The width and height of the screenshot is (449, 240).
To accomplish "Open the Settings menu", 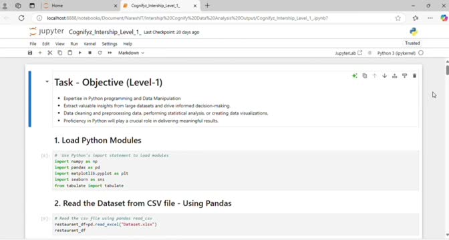I will click(110, 44).
